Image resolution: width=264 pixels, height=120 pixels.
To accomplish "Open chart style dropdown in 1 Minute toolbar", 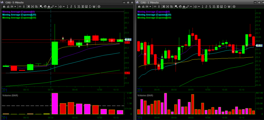I will coord(150,6).
